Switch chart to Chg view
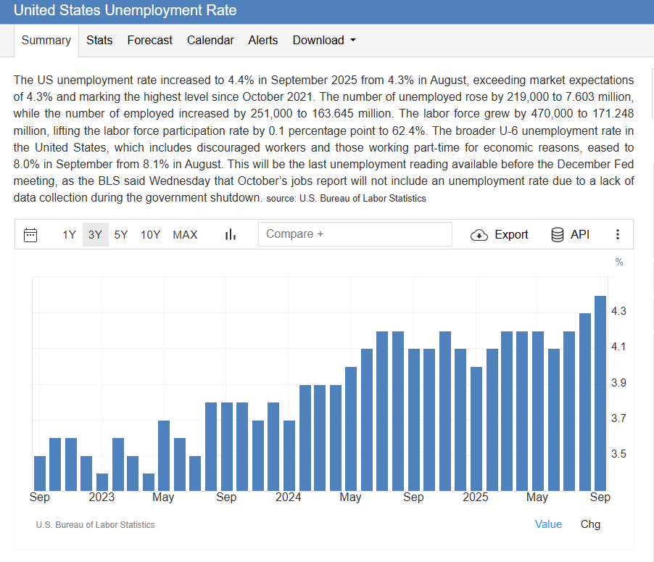Image resolution: width=654 pixels, height=562 pixels. [590, 524]
